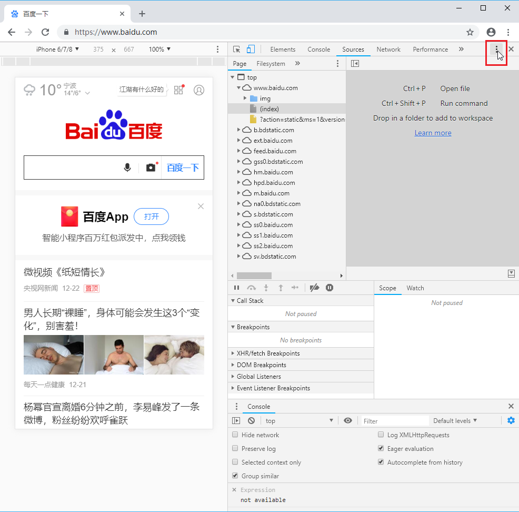The height and width of the screenshot is (512, 519).
Task: Click step out of current function
Action: coord(281,288)
